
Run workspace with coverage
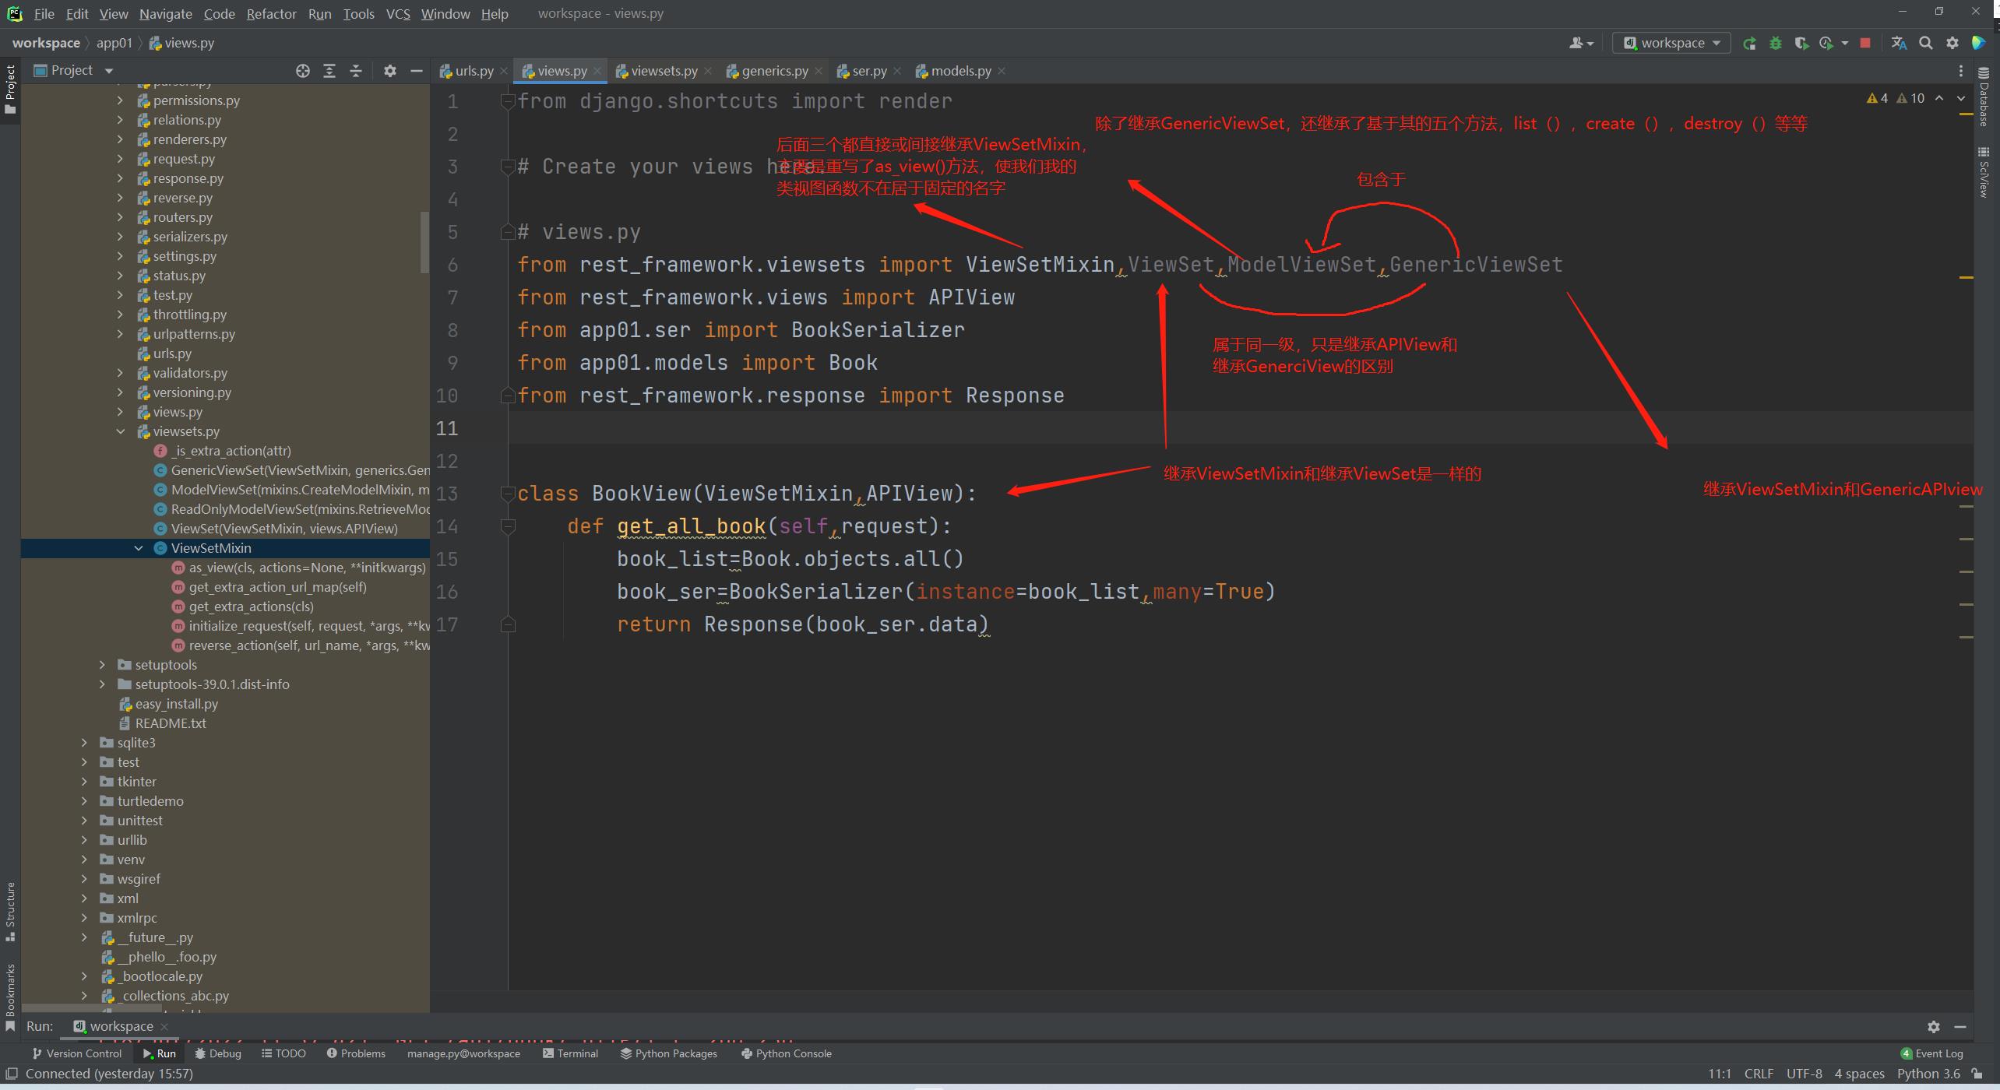click(x=1801, y=44)
